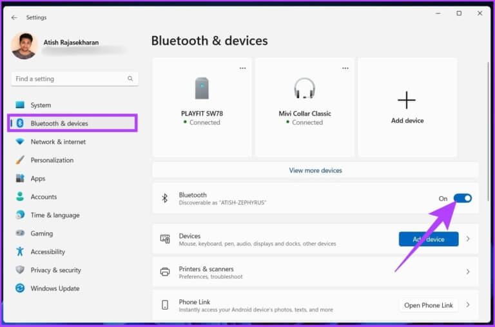Click the Gaming controller icon
The height and width of the screenshot is (327, 495).
click(20, 233)
